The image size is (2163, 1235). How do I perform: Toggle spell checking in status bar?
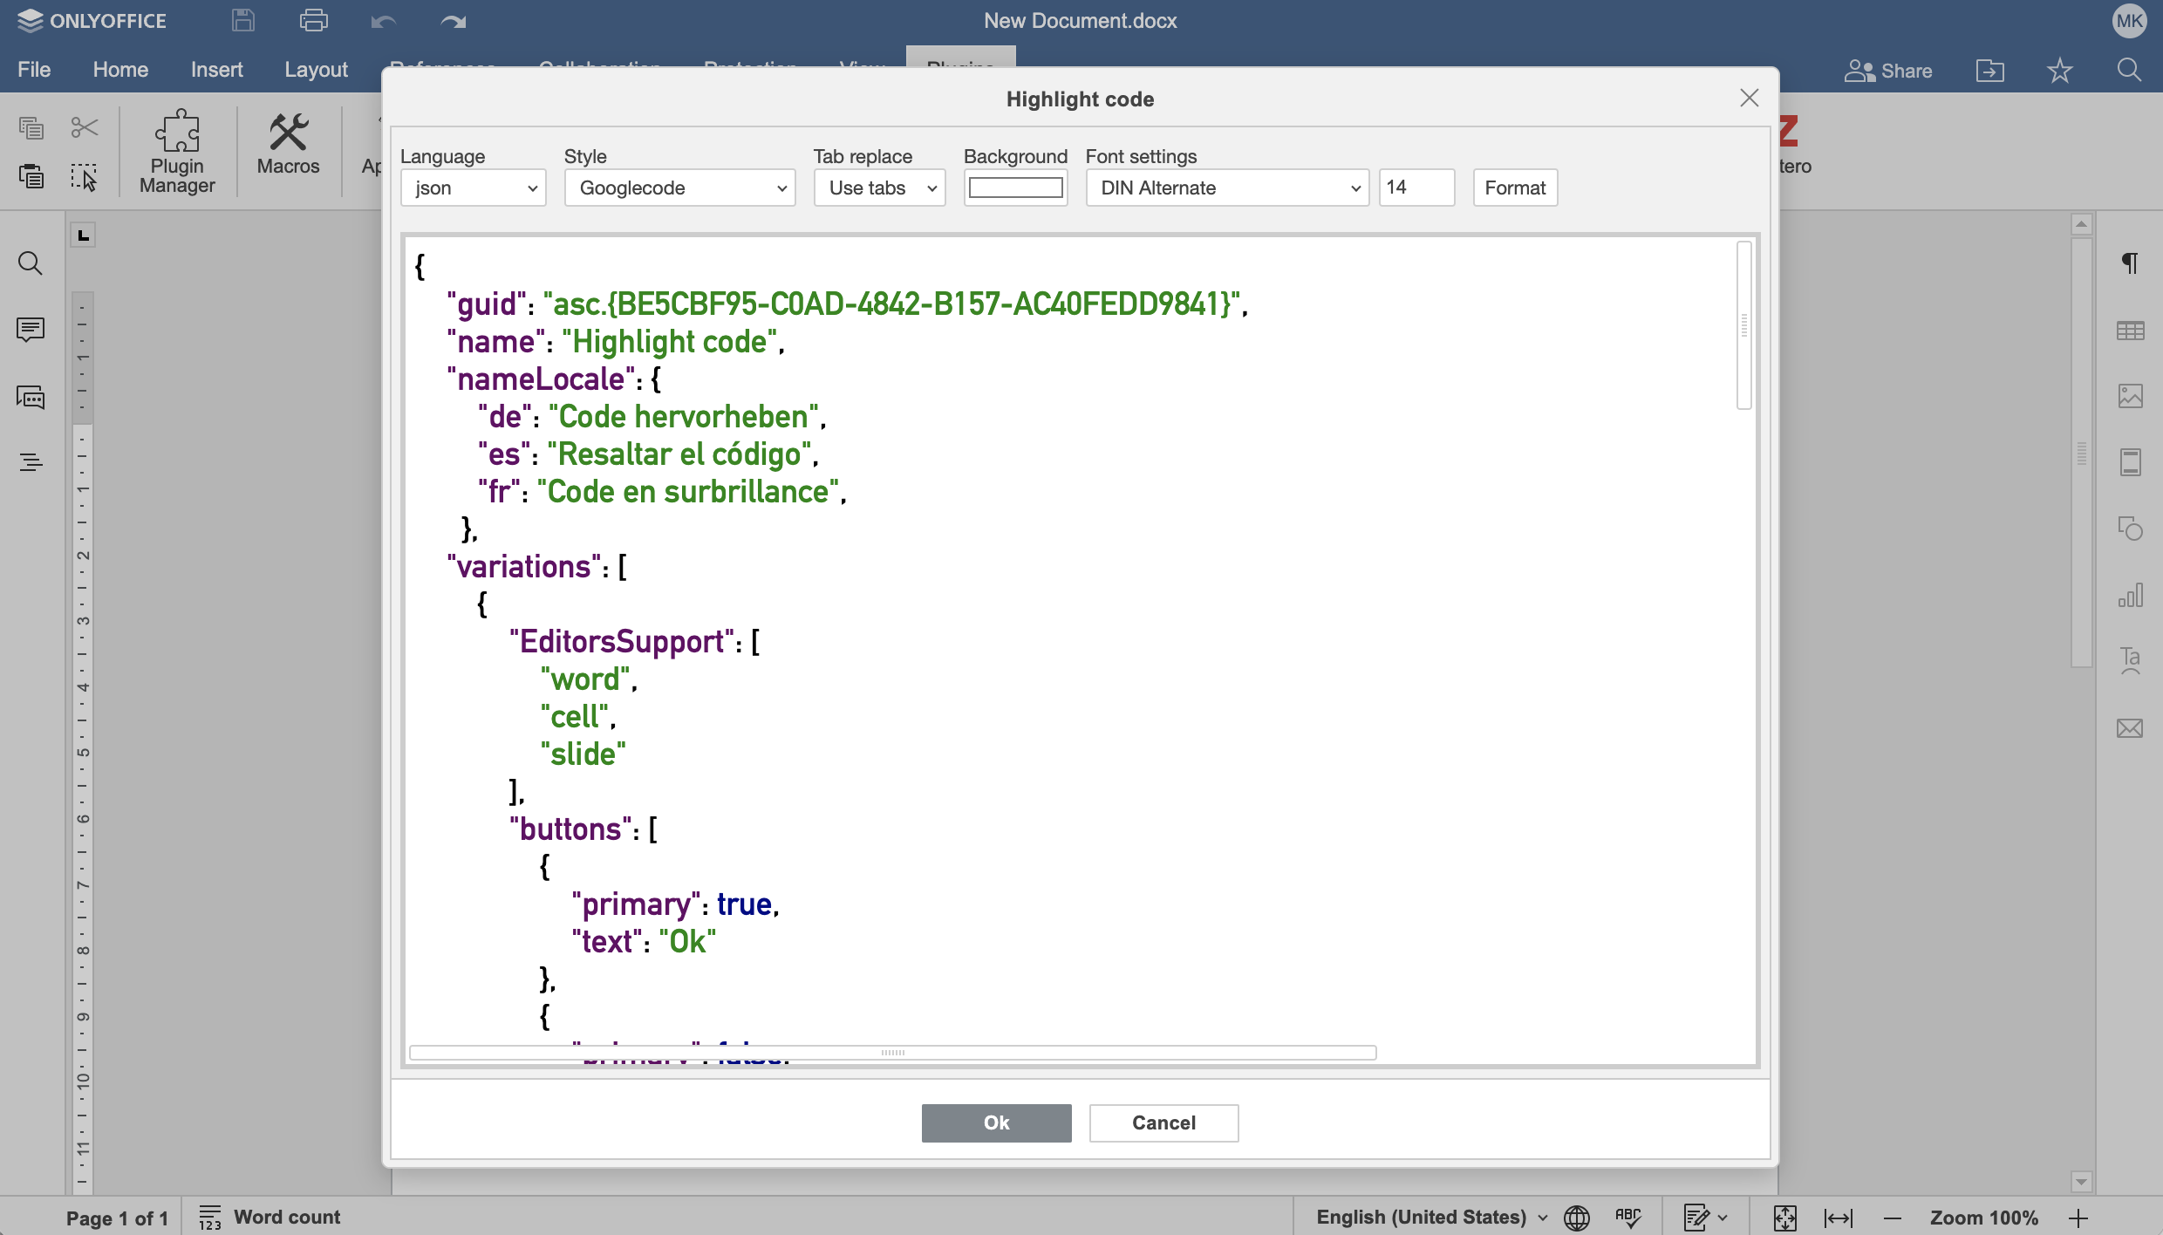tap(1627, 1218)
